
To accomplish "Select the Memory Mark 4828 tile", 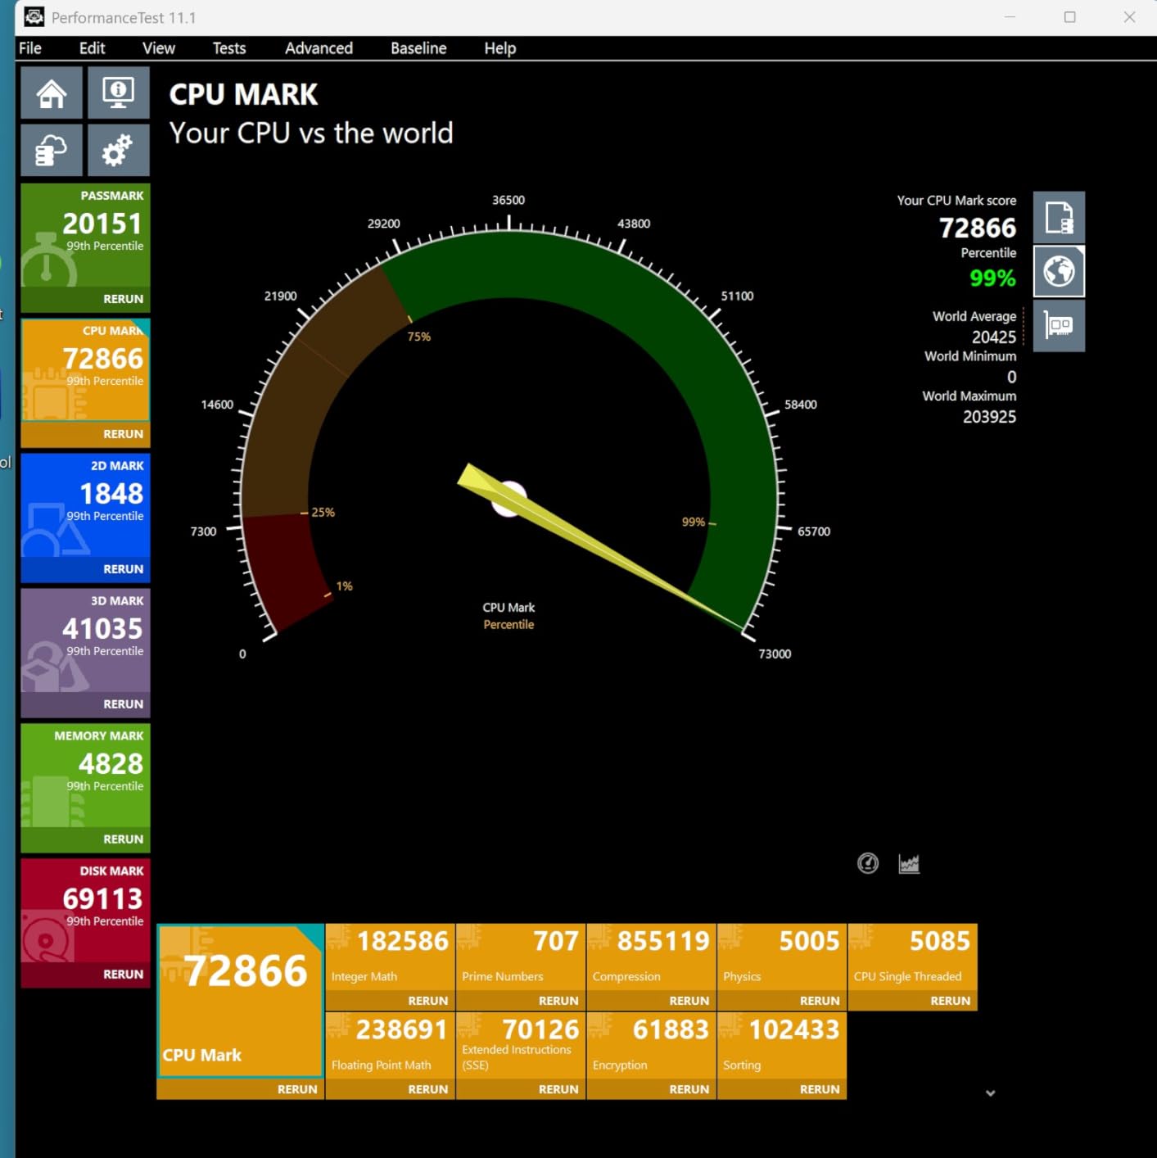I will 85,776.
